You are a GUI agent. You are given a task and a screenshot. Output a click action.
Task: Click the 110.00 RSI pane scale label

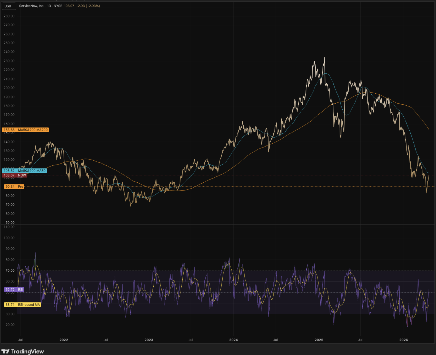click(x=9, y=227)
